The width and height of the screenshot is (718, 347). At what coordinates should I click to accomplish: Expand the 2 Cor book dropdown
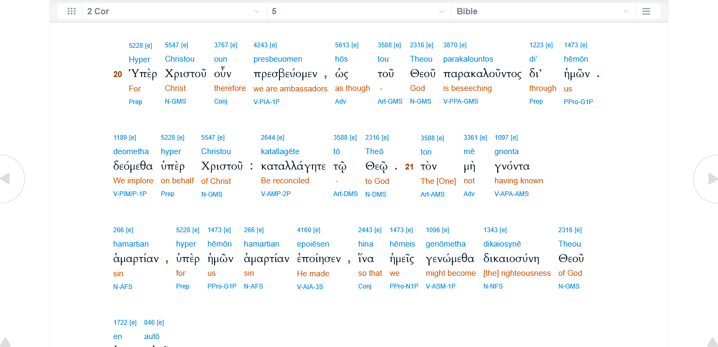174,11
